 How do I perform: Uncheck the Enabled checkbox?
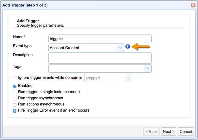15,86
